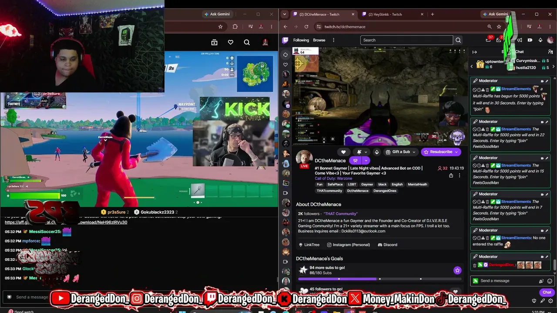Open the three-dot menu beside Browse
Viewport: 557px width, 313px height.
tap(334, 40)
